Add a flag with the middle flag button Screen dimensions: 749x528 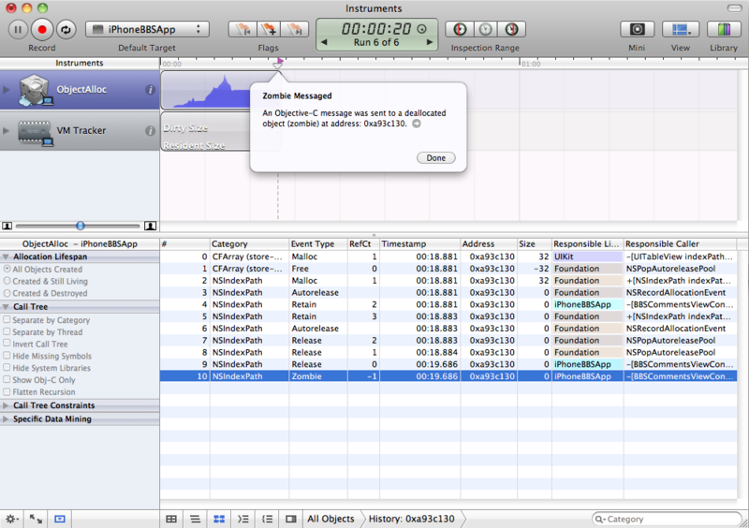pyautogui.click(x=269, y=29)
